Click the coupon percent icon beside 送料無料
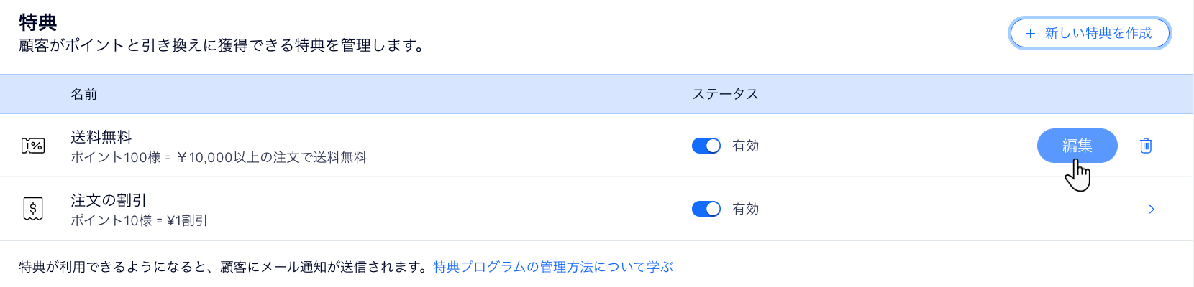Image resolution: width=1194 pixels, height=287 pixels. point(33,146)
